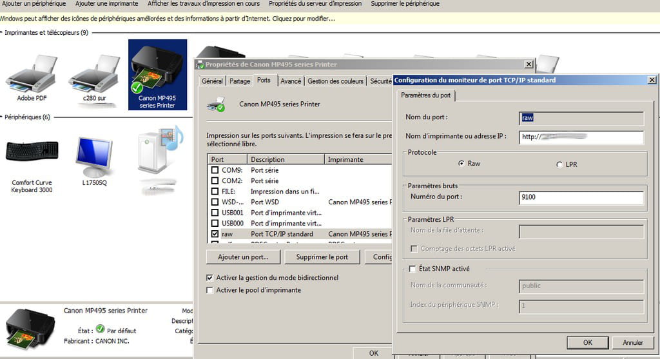
Task: Select the Raw protocol radio button
Action: click(461, 163)
